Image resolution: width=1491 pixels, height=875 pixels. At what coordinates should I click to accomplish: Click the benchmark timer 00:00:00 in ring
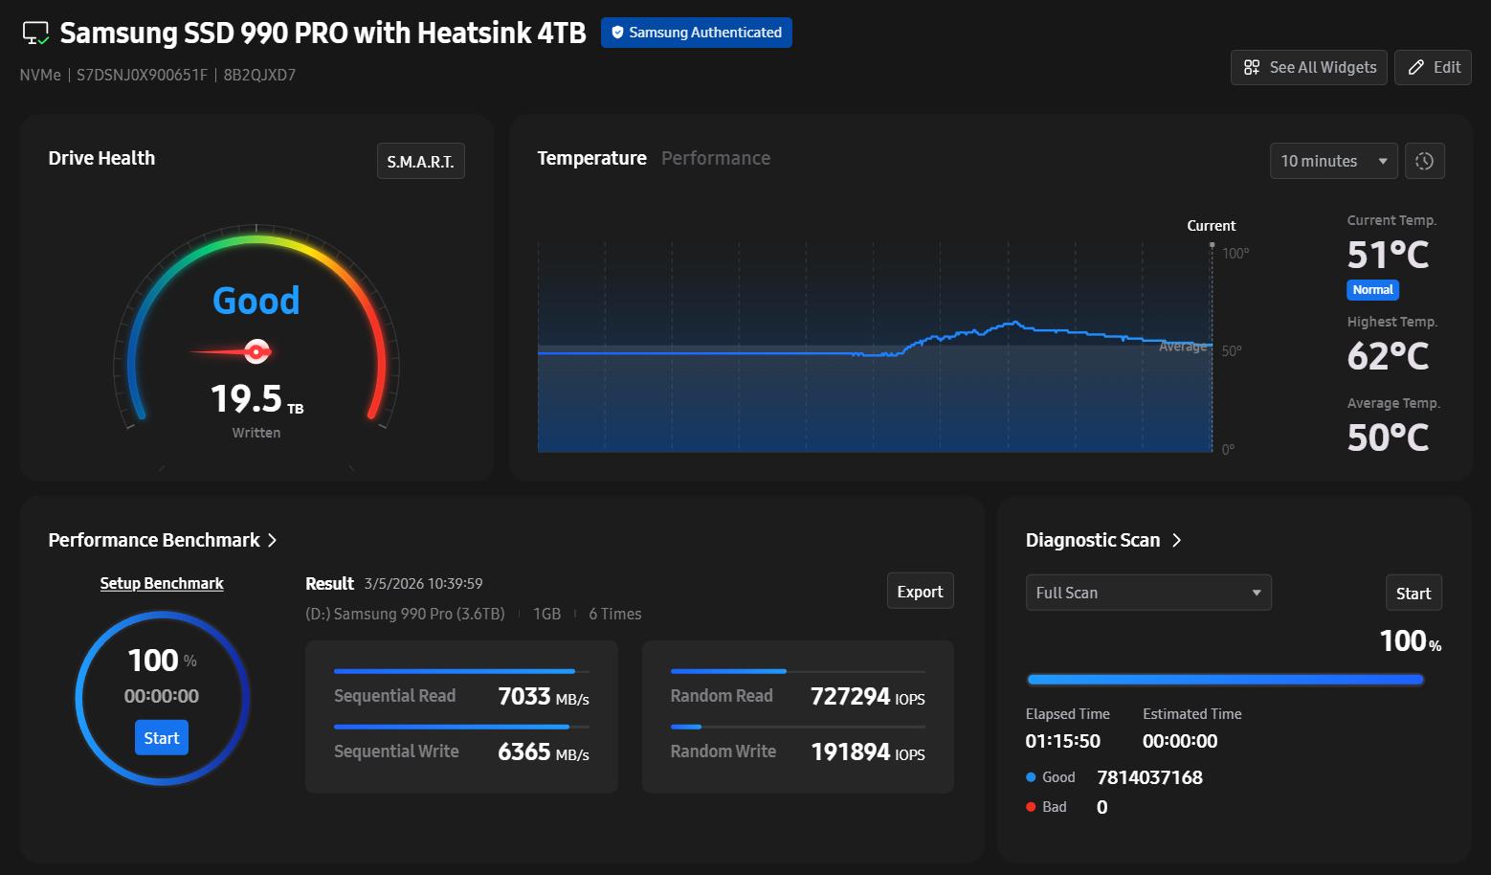[162, 696]
